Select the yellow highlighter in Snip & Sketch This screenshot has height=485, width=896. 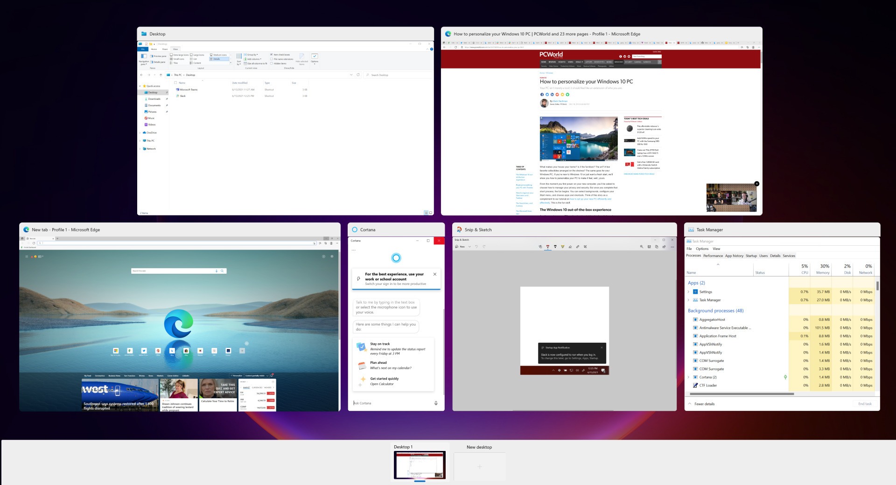click(x=563, y=247)
